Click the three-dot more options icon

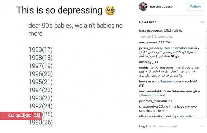201,127
